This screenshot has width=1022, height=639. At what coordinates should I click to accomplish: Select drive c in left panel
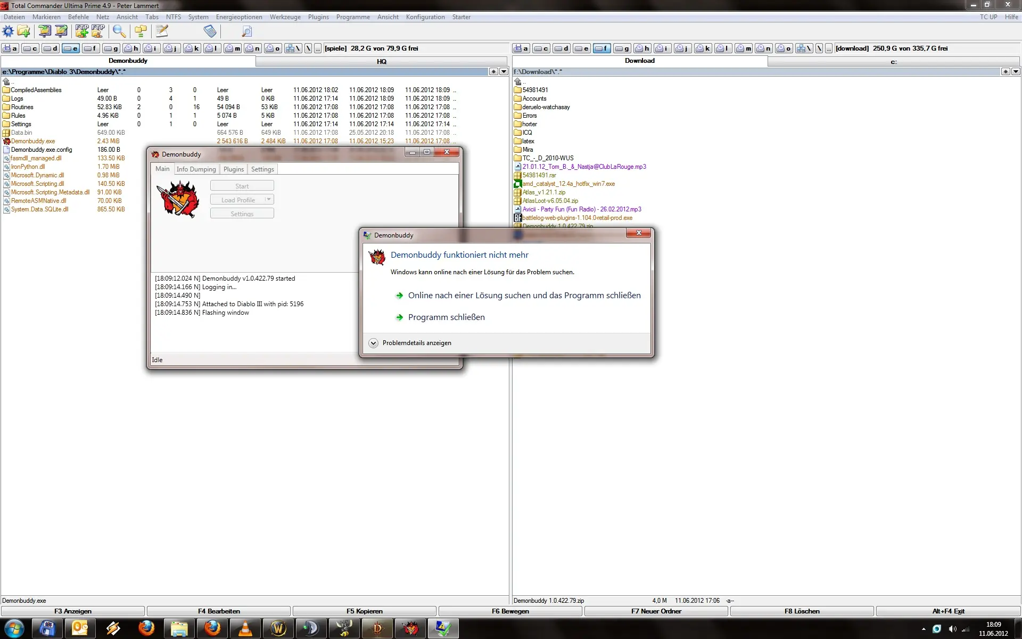point(30,48)
